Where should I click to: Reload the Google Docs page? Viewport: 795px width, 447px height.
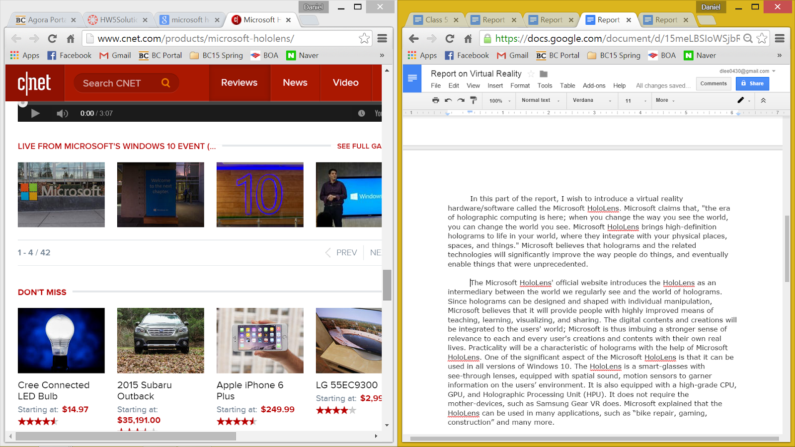coord(450,38)
